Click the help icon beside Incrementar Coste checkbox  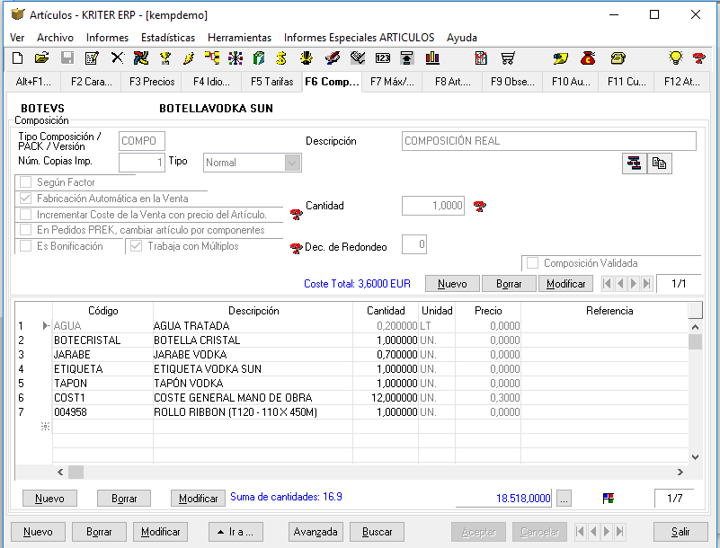click(297, 214)
